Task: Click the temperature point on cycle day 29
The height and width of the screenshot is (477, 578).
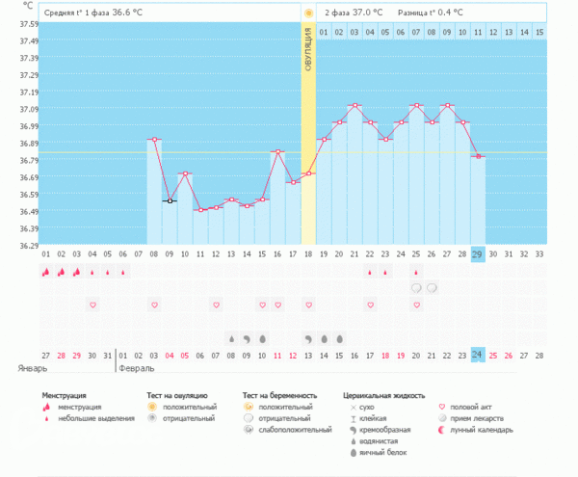Action: coord(478,156)
